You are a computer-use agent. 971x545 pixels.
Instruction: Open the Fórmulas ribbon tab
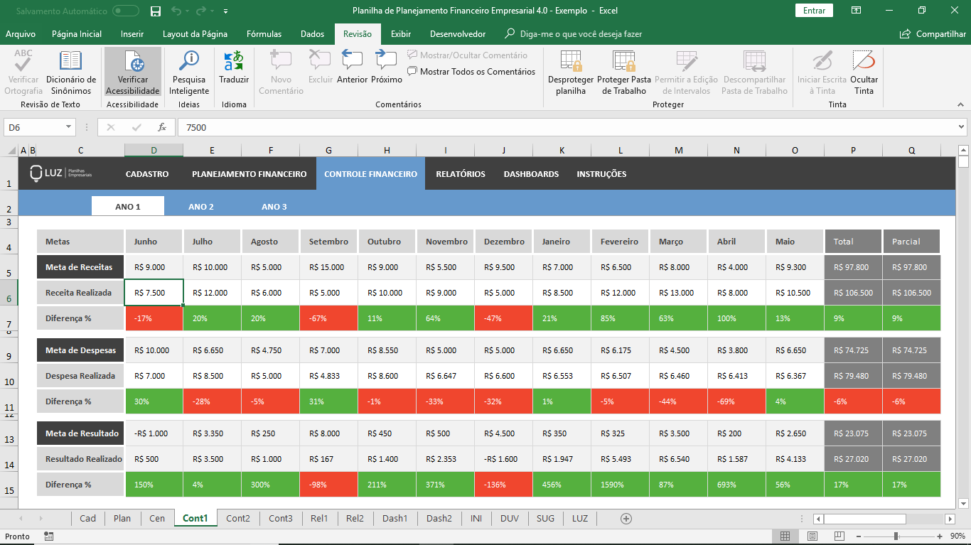click(264, 34)
